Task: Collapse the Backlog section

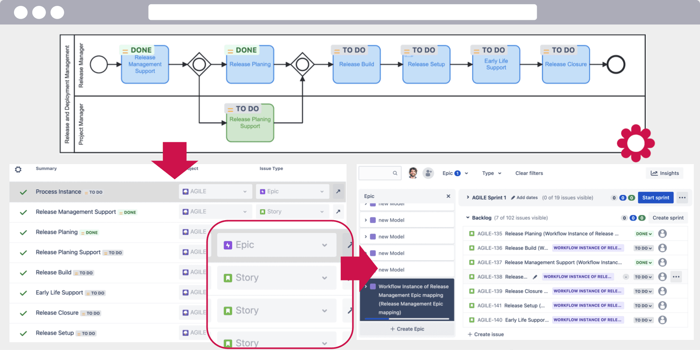Action: point(468,218)
